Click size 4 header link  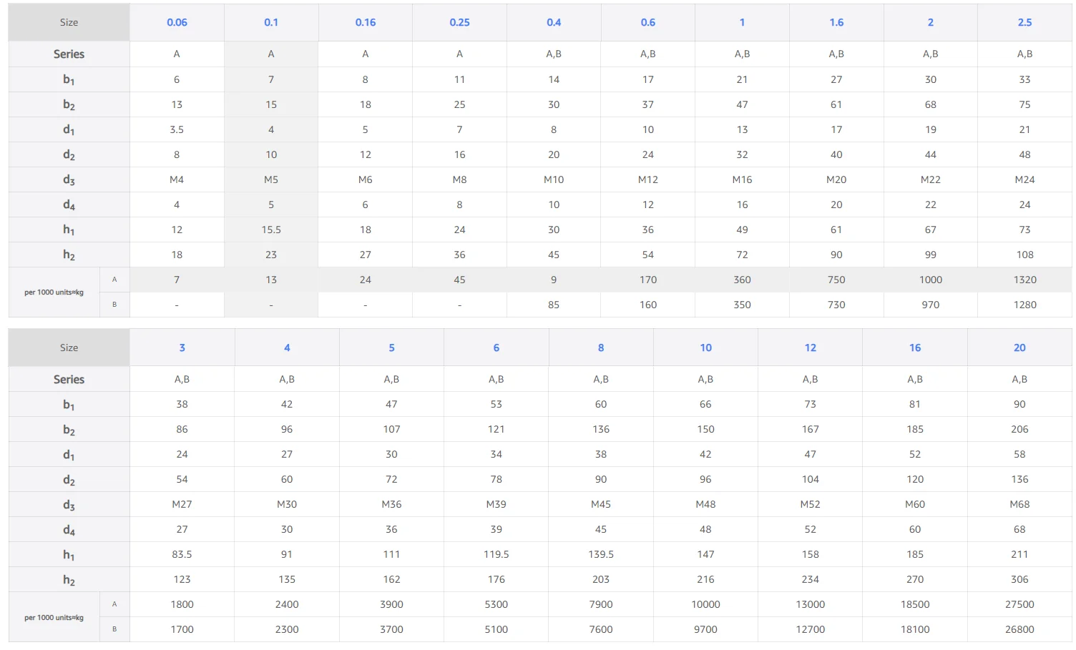pos(287,348)
